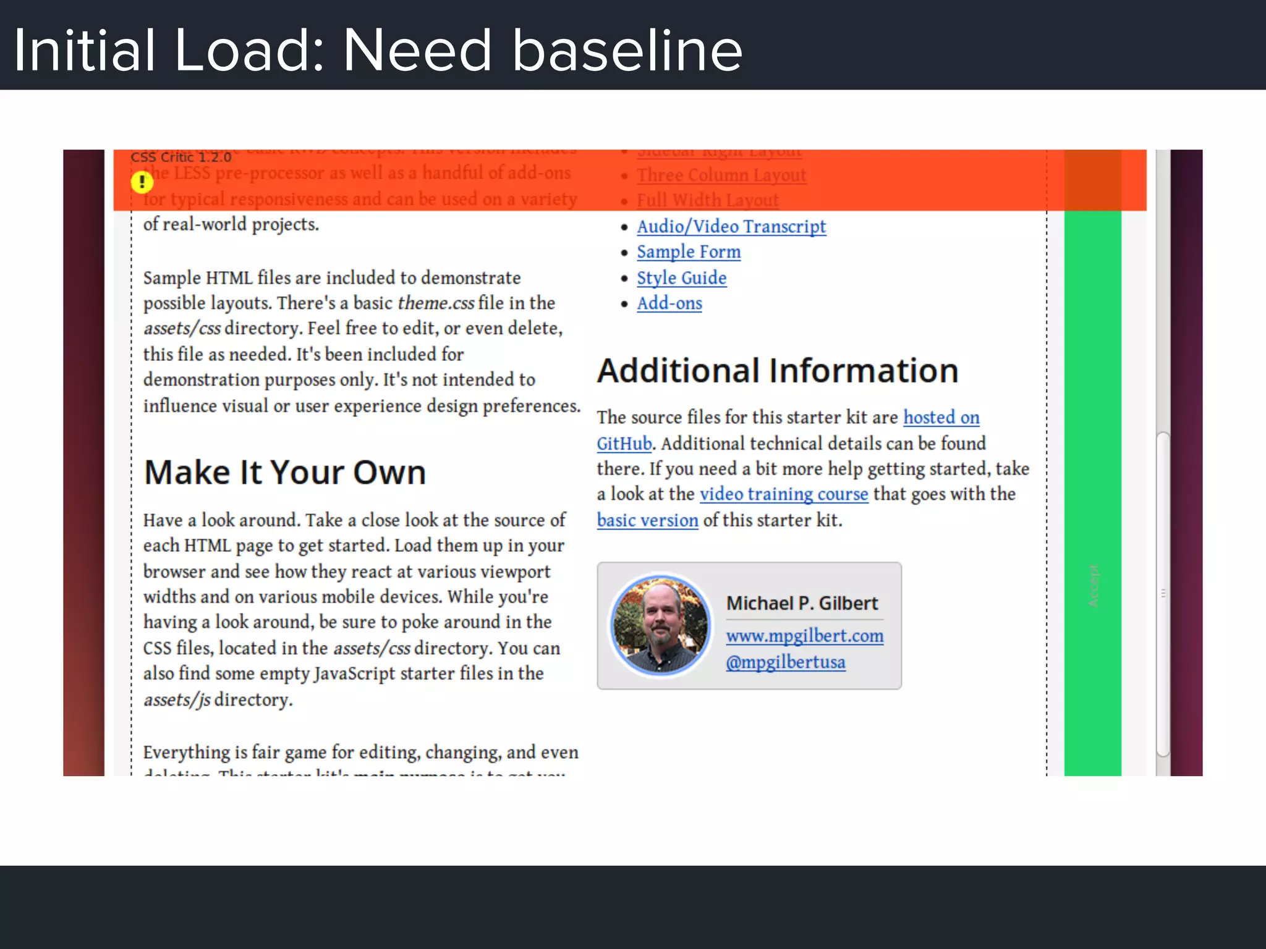Screen dimensions: 1266x949
Task: Click the yellow exclamation warning icon
Action: pos(142,182)
